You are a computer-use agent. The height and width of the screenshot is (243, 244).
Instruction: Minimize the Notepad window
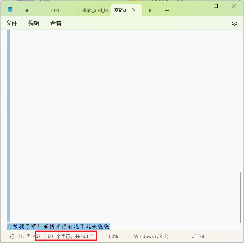[x=197, y=6]
